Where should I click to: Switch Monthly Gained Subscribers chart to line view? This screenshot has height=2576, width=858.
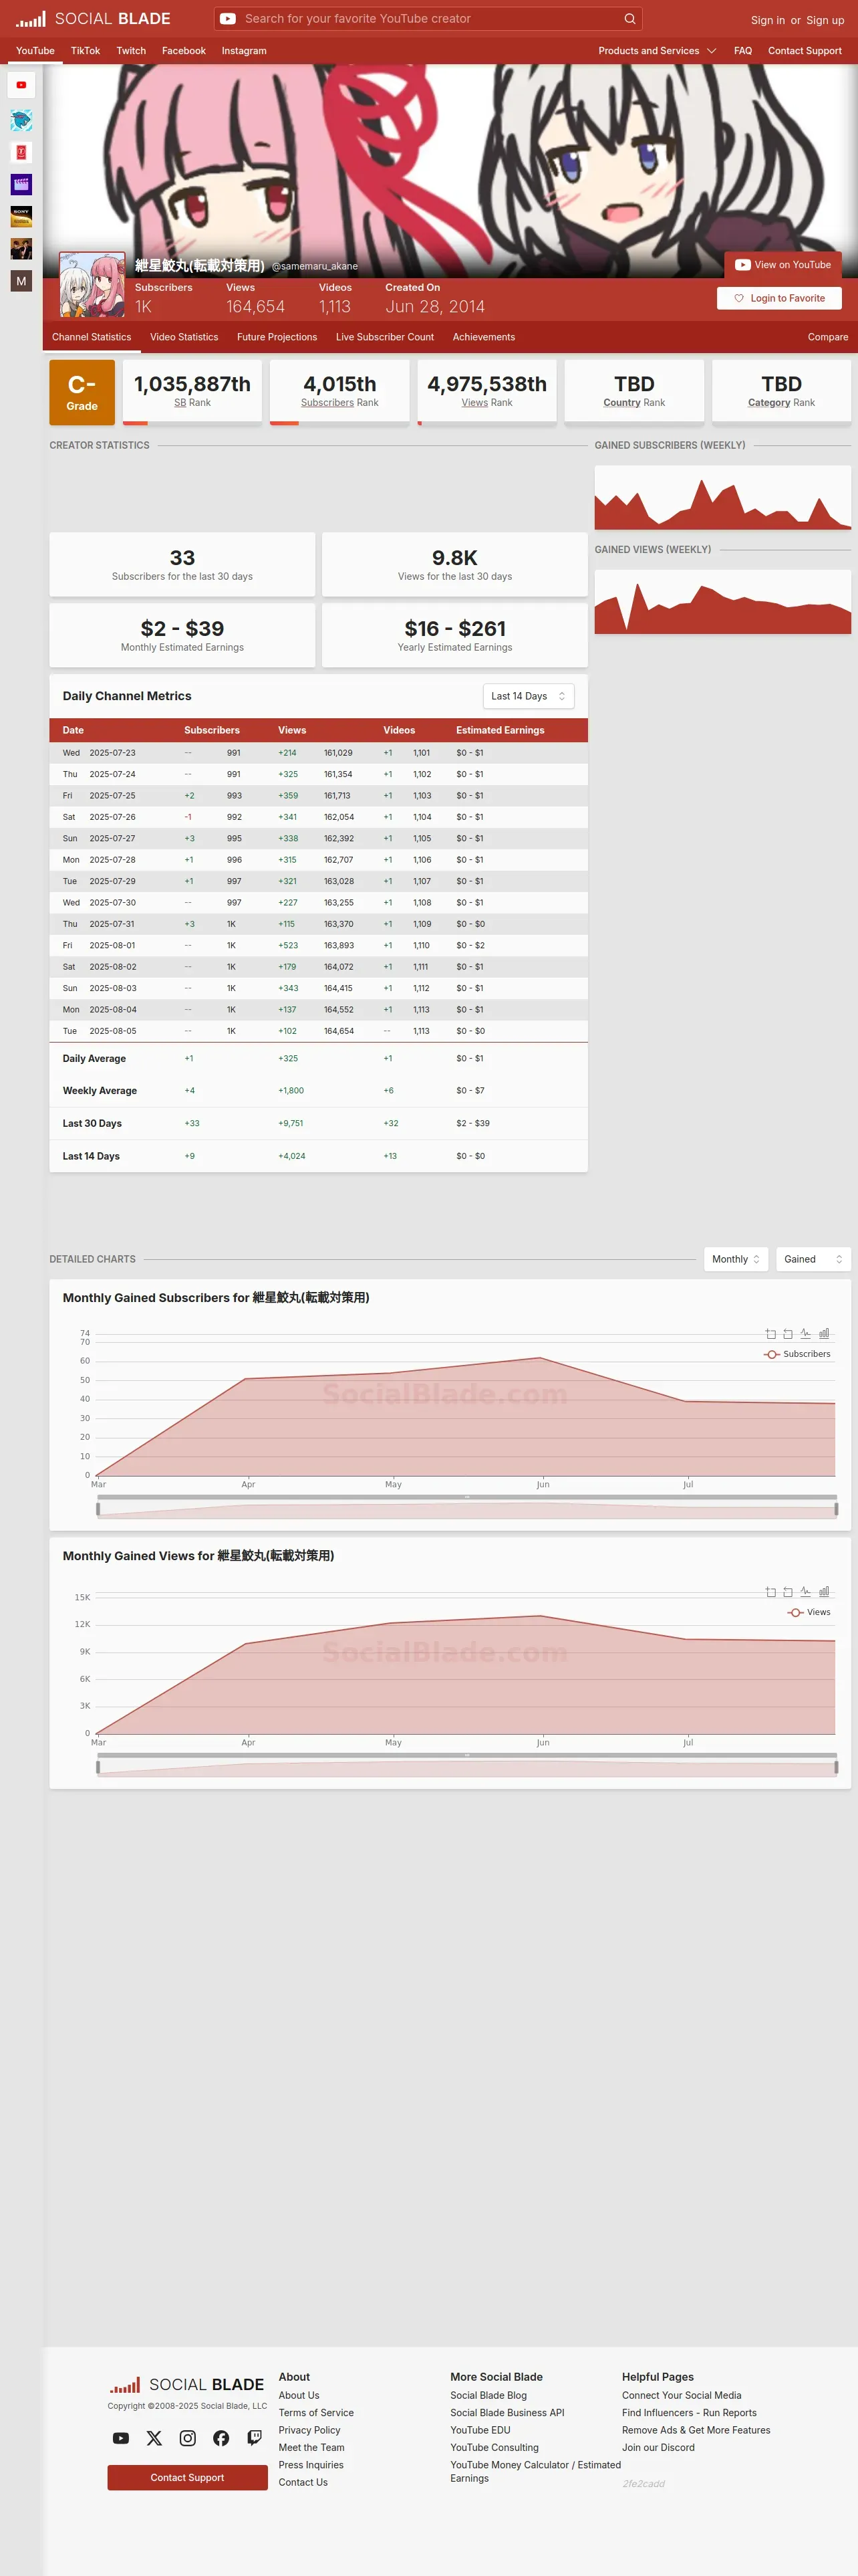tap(806, 1334)
